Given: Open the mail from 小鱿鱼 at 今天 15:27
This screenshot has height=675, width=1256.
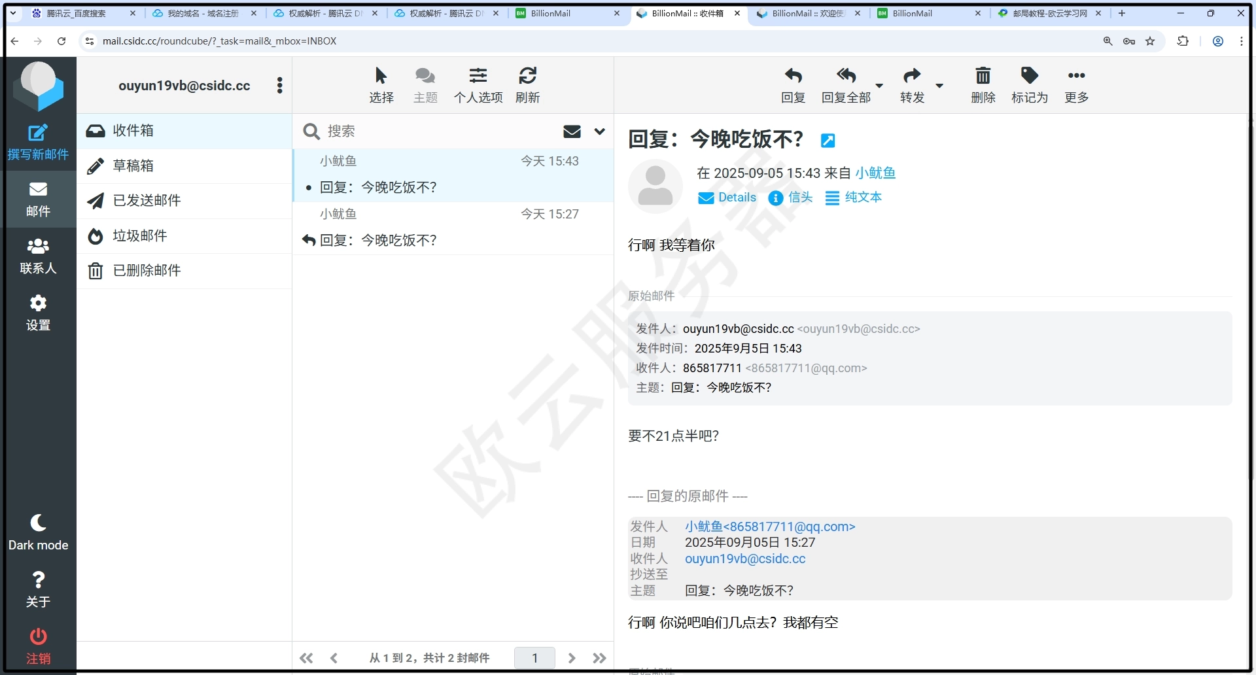Looking at the screenshot, I should [x=453, y=228].
